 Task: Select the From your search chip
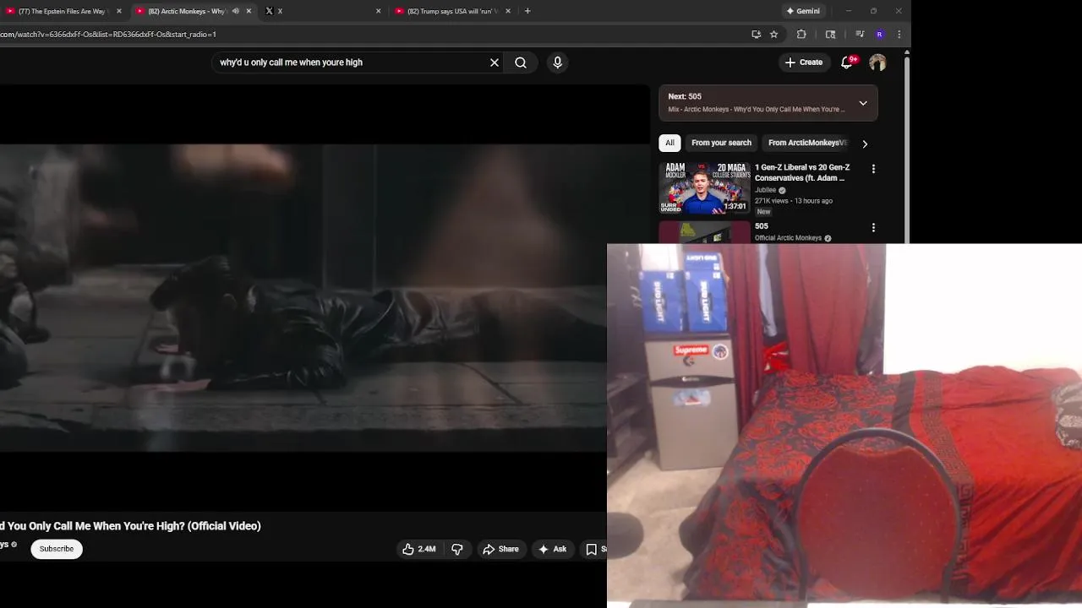721,143
